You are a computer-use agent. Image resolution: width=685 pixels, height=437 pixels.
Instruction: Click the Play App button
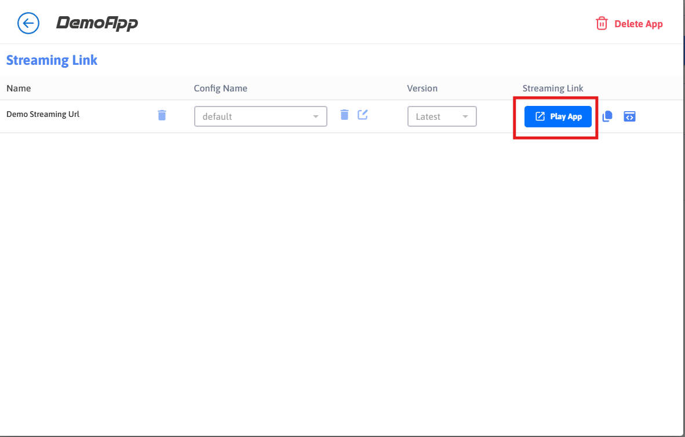(x=558, y=116)
